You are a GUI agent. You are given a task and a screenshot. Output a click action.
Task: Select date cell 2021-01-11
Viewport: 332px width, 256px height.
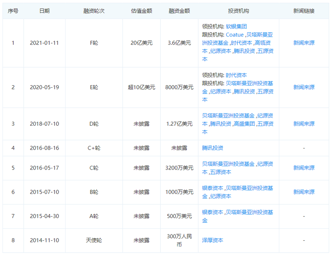coord(44,43)
